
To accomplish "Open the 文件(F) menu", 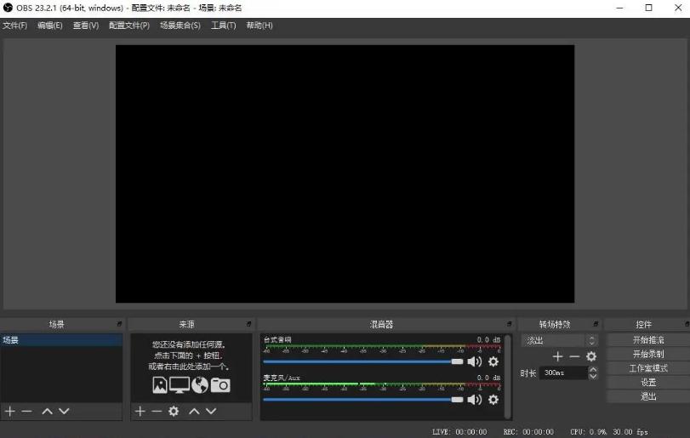I will click(15, 26).
